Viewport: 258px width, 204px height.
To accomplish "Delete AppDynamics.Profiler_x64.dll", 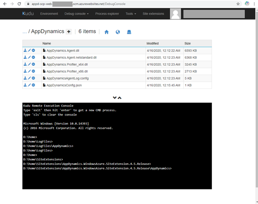I will [x=34, y=64].
